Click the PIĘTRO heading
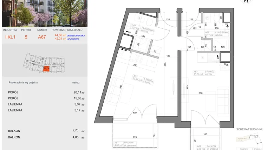Image resolution: width=267 pixels, height=150 pixels. [26, 30]
